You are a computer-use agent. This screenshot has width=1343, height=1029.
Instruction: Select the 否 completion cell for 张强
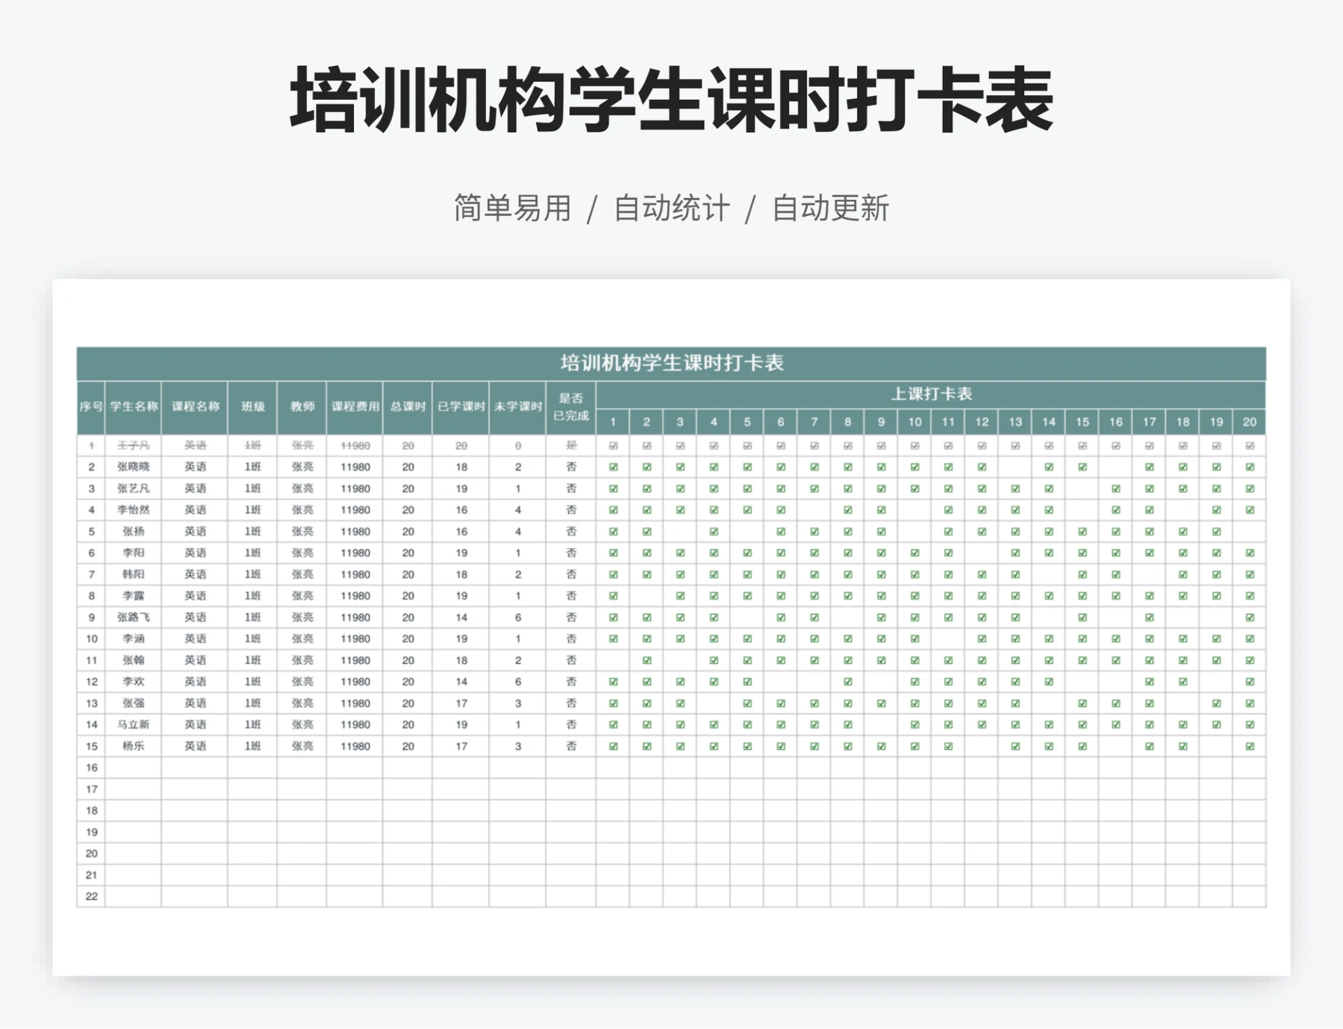click(x=571, y=702)
